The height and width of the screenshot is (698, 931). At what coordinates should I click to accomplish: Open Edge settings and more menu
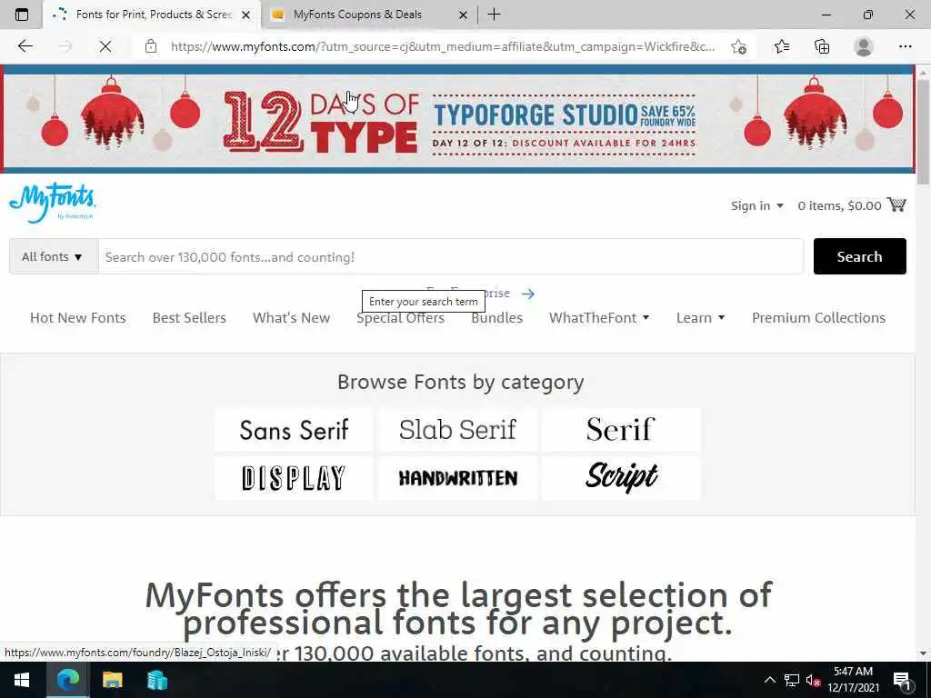(905, 46)
